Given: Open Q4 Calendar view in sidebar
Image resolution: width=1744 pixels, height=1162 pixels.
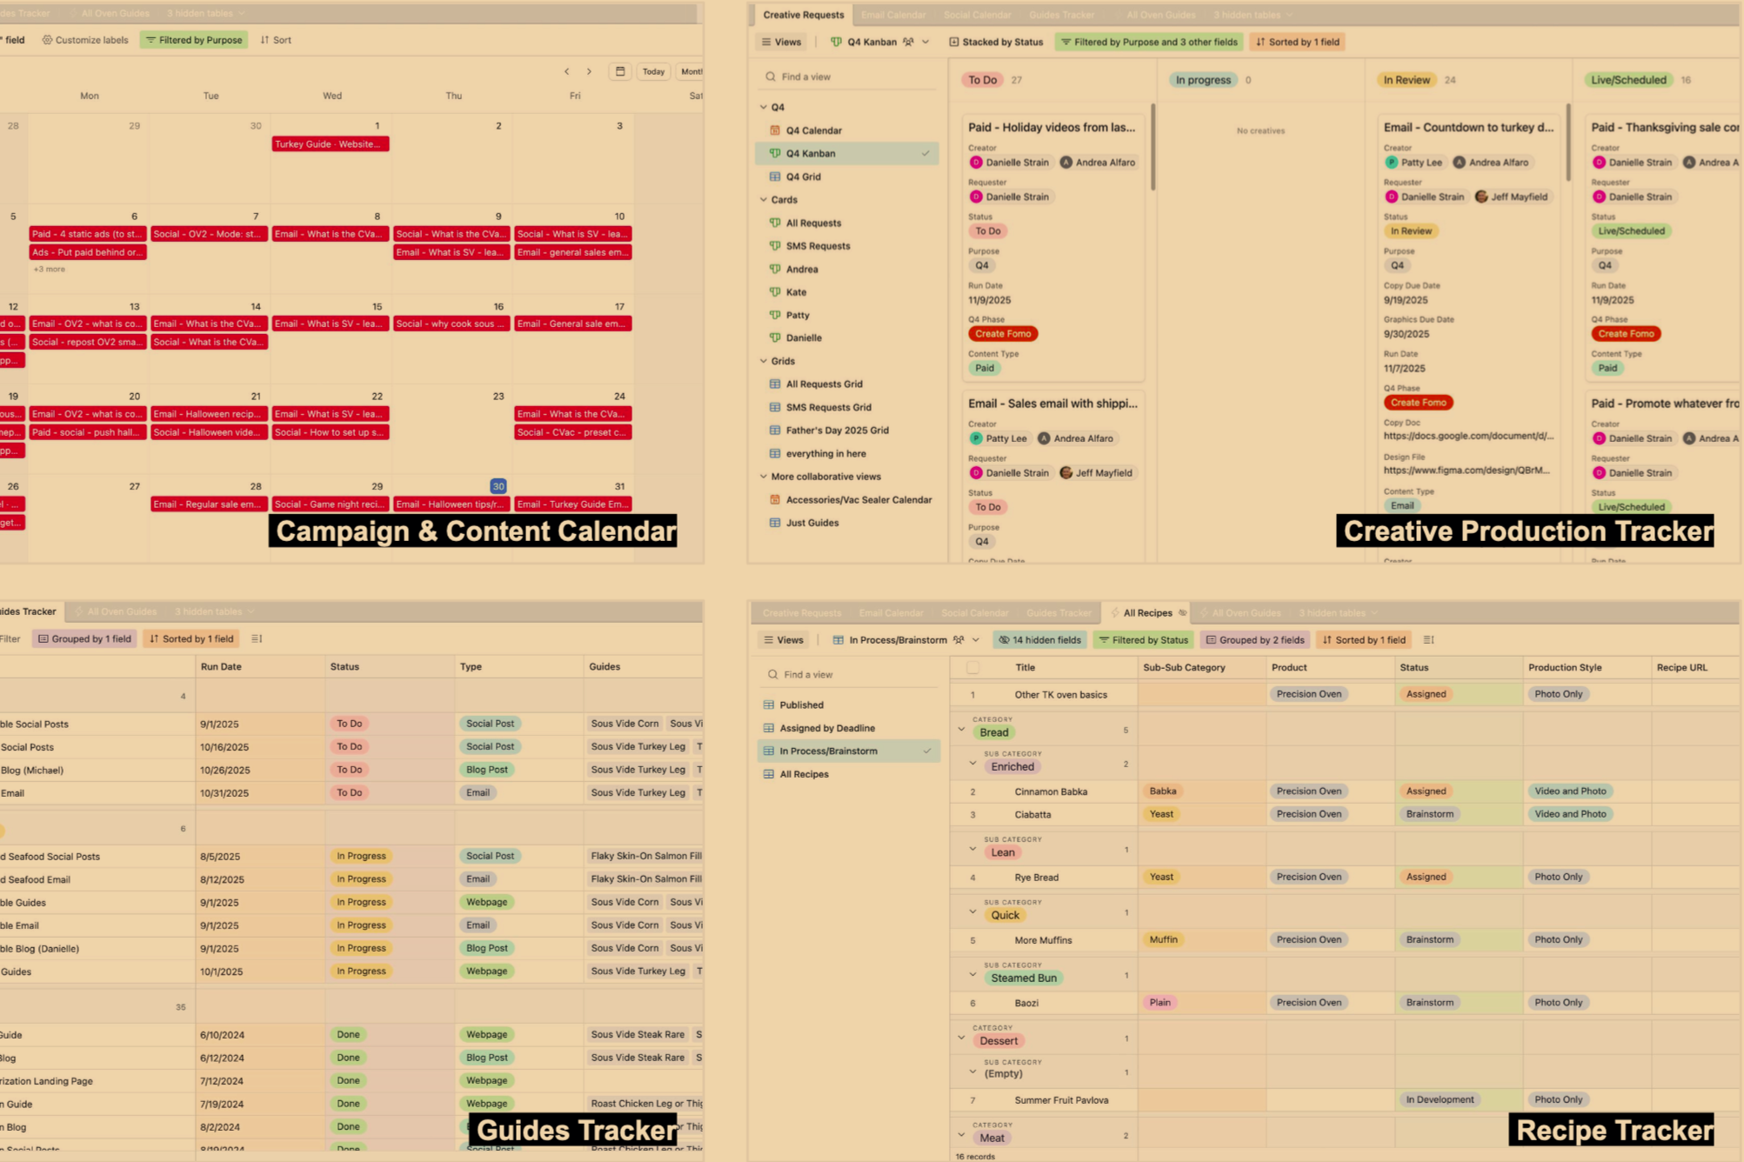Looking at the screenshot, I should (x=813, y=130).
